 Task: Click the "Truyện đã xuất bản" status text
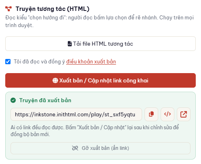(x=45, y=100)
